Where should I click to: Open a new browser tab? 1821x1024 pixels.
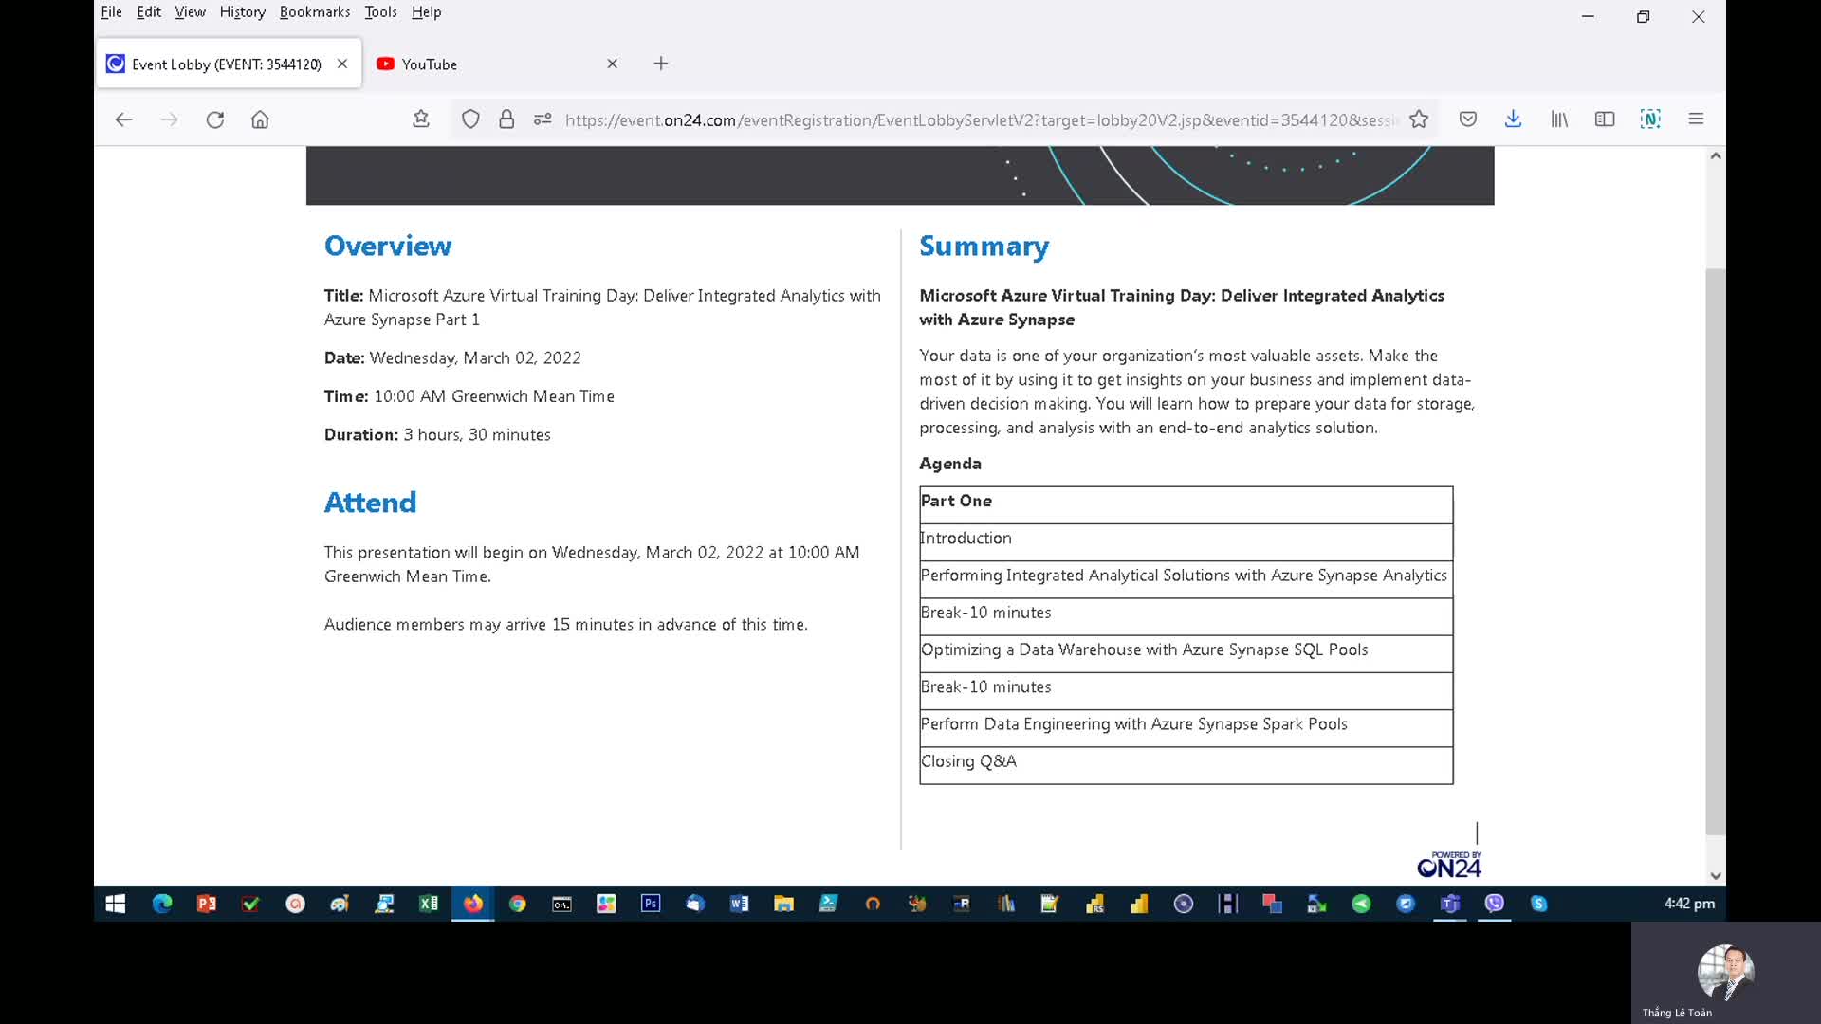661,64
